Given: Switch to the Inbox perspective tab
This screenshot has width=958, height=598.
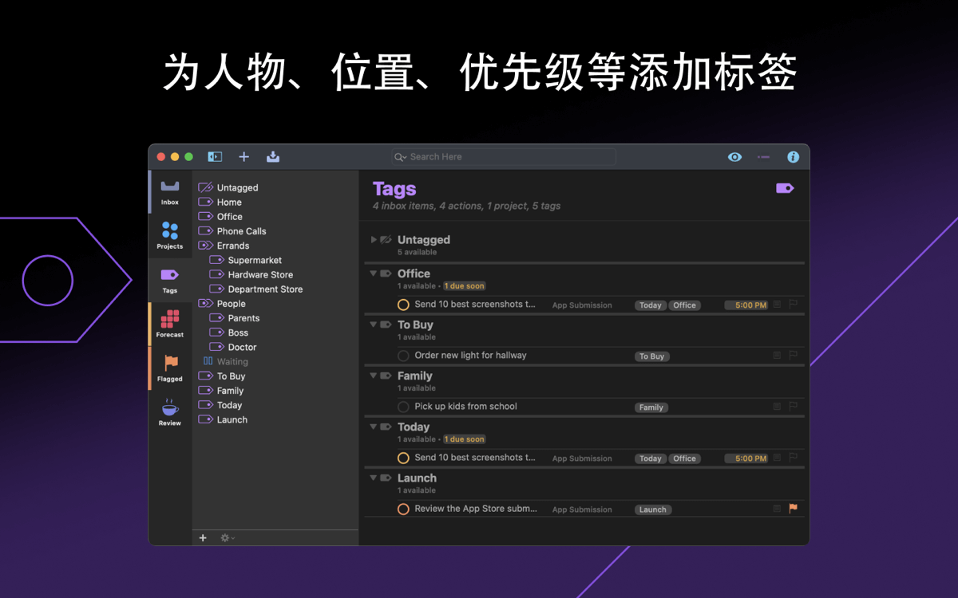Looking at the screenshot, I should click(x=169, y=191).
